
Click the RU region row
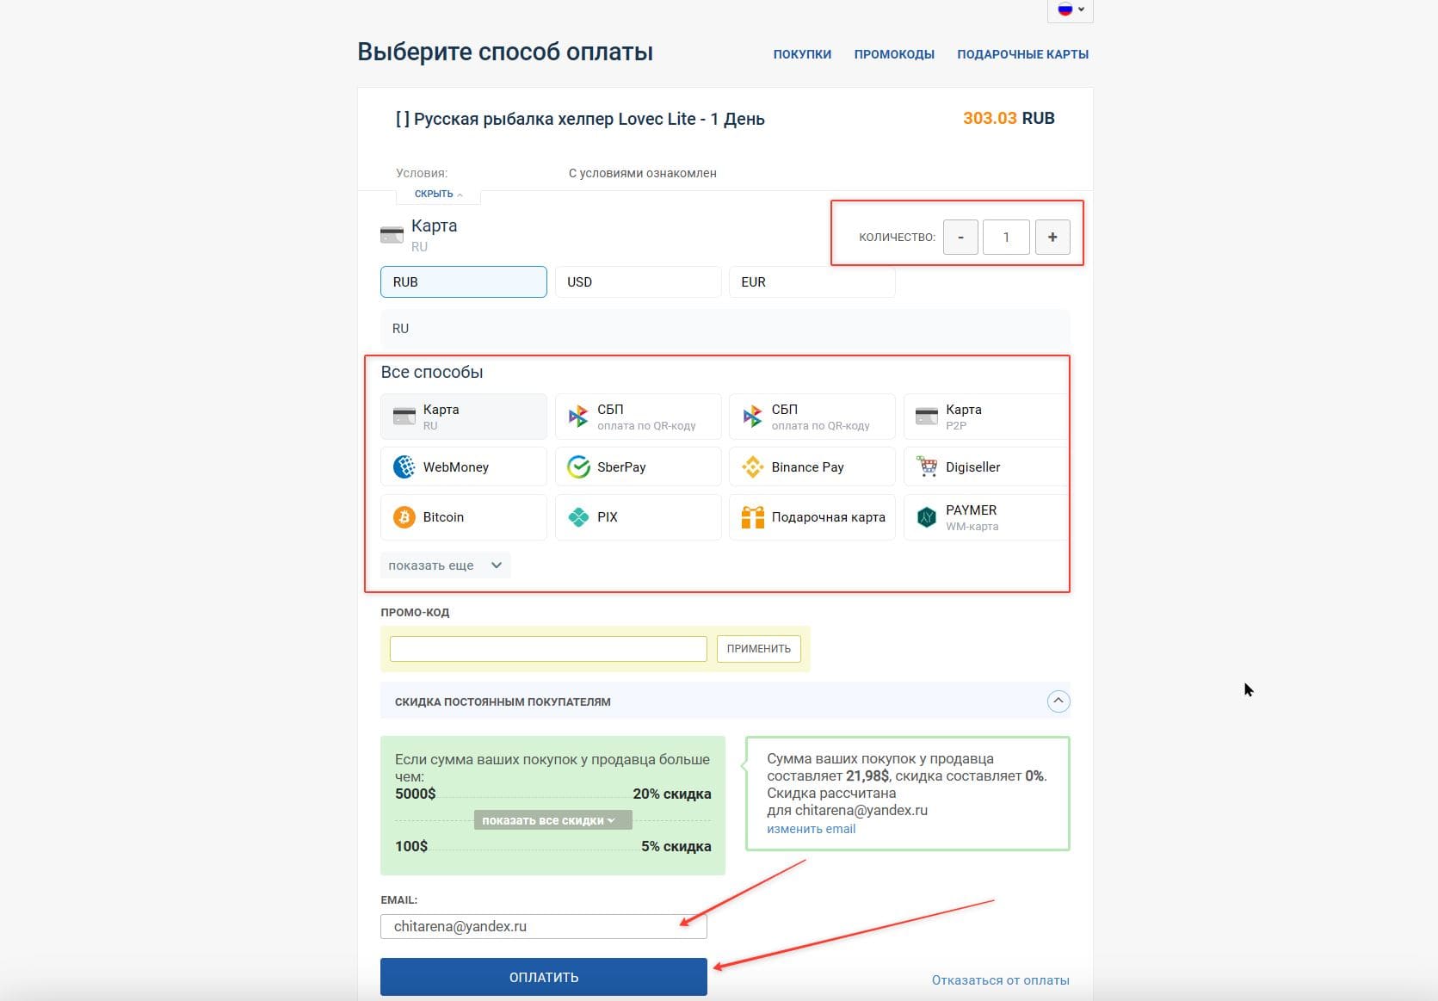click(725, 329)
